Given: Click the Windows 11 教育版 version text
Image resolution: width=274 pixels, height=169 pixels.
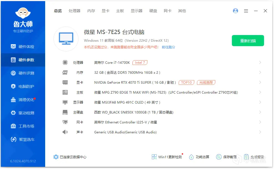Looking at the screenshot, I should pyautogui.click(x=126, y=40).
